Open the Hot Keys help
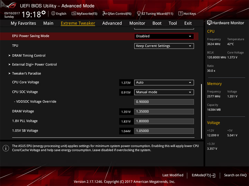 [x=190, y=14]
